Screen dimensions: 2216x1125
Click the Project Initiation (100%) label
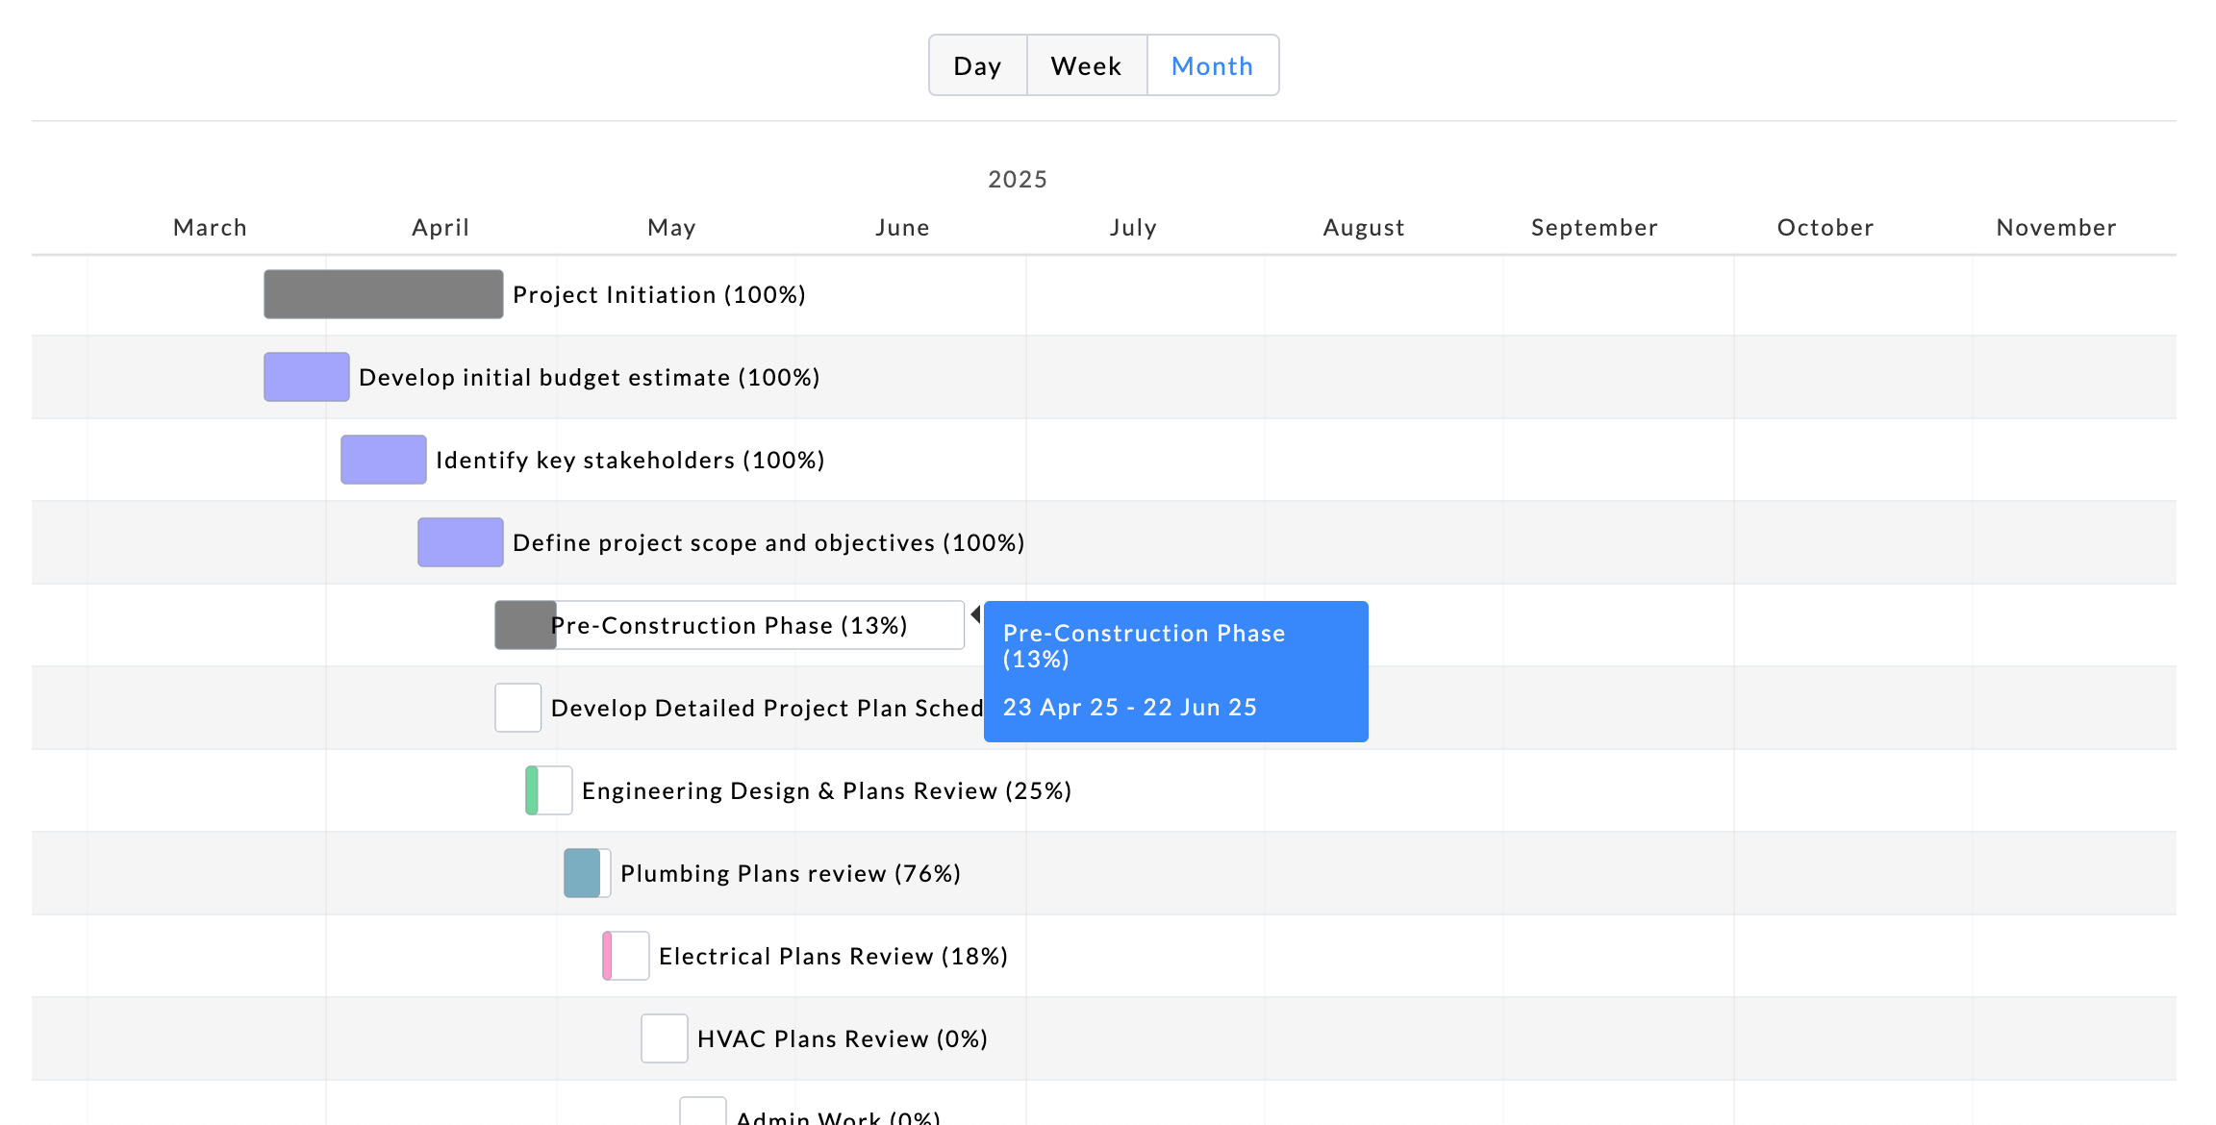point(659,294)
